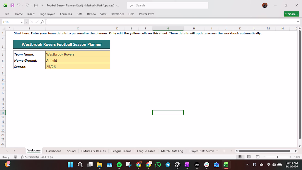Open the Undo history dropdown arrow
Image resolution: width=302 pixels, height=170 pixels.
(22, 6)
